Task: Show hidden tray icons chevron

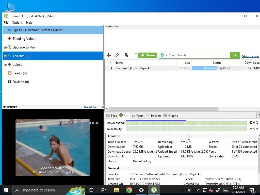Action: click(199, 190)
